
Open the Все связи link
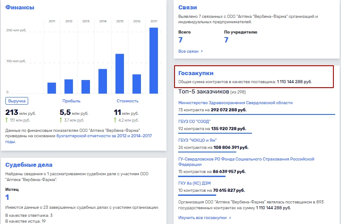point(188,51)
